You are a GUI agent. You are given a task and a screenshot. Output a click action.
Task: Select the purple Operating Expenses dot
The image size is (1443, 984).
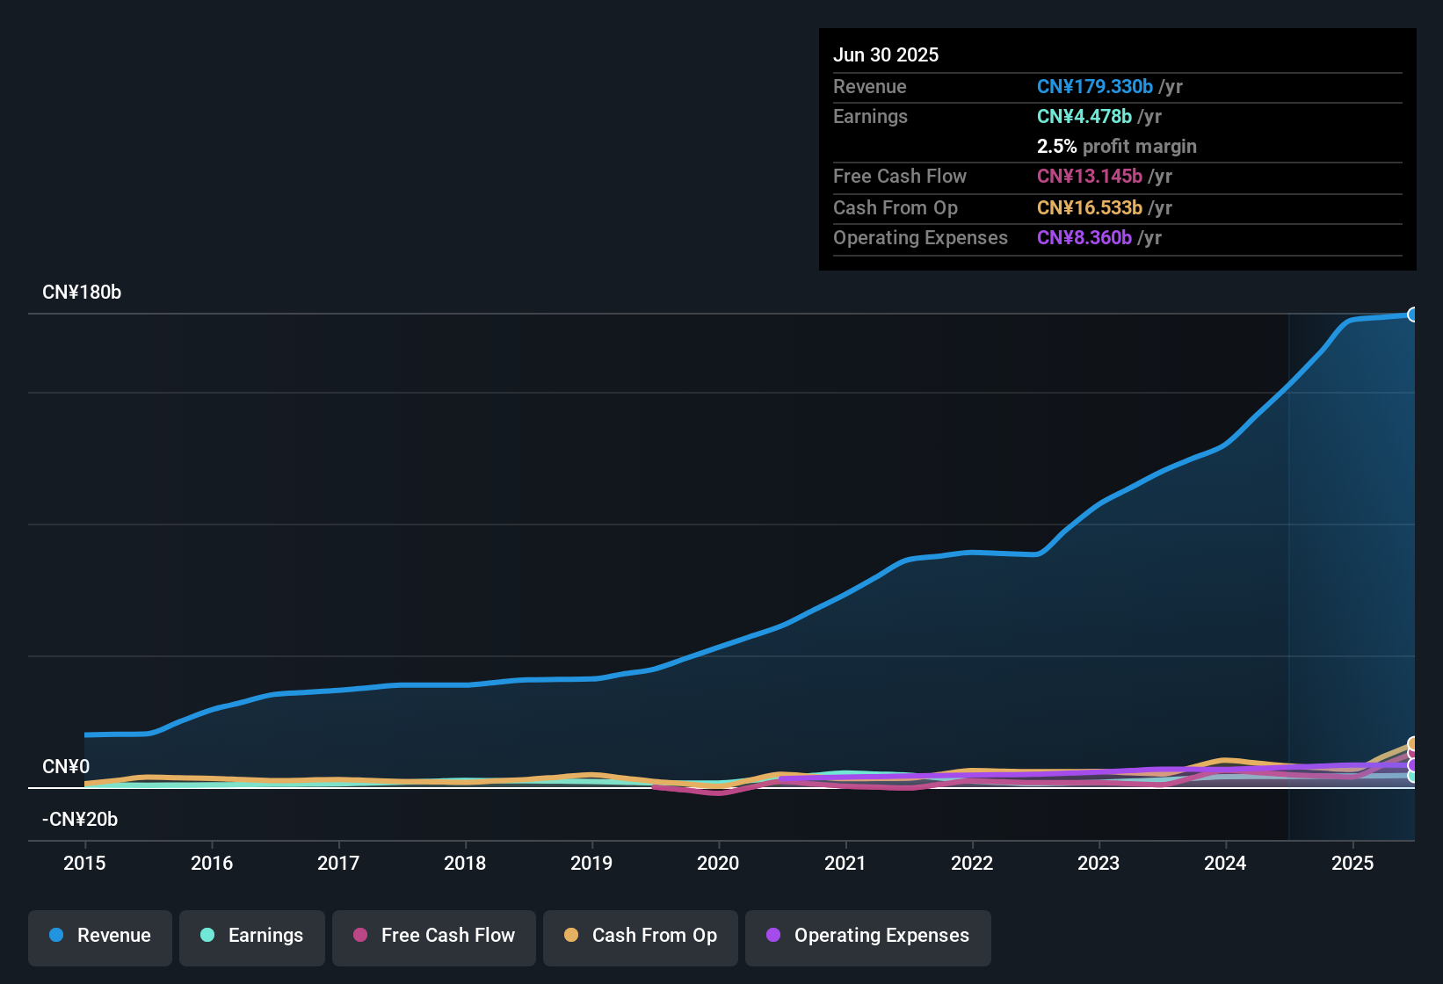[x=772, y=936]
